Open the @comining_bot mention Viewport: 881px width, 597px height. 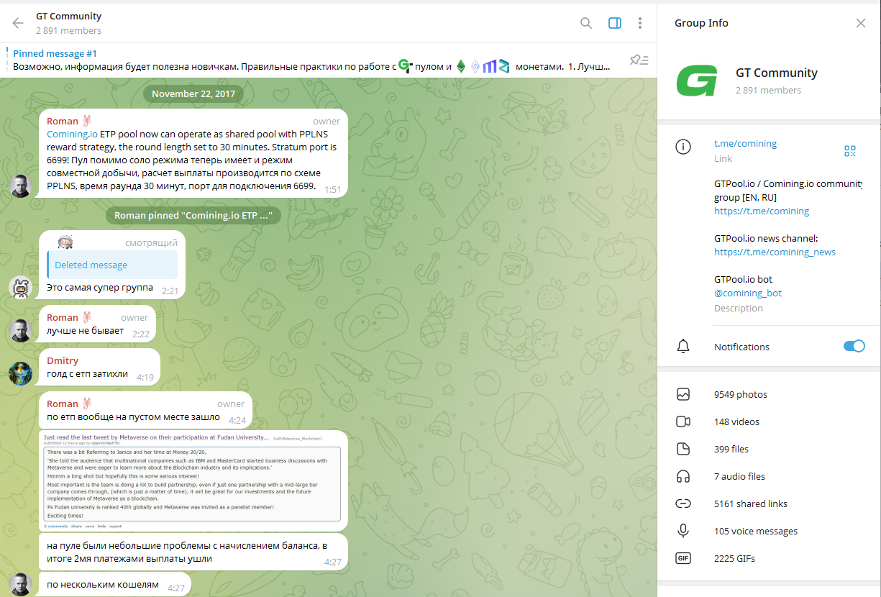coord(748,293)
